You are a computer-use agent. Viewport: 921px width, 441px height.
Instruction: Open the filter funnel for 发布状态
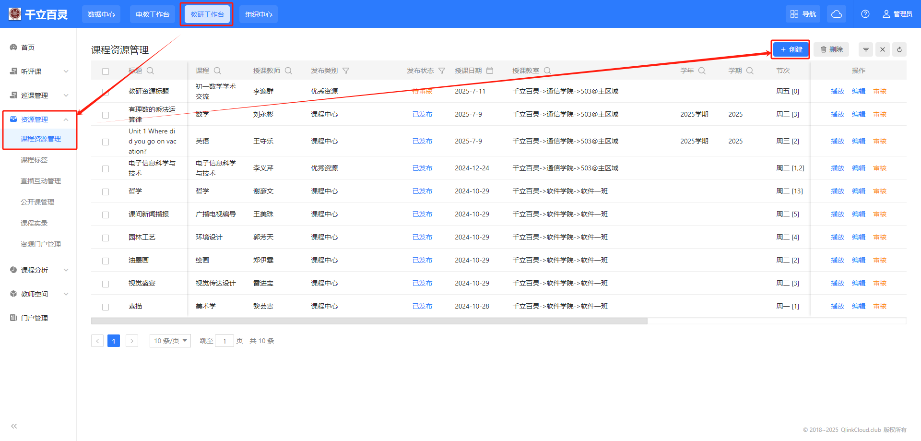tap(442, 71)
